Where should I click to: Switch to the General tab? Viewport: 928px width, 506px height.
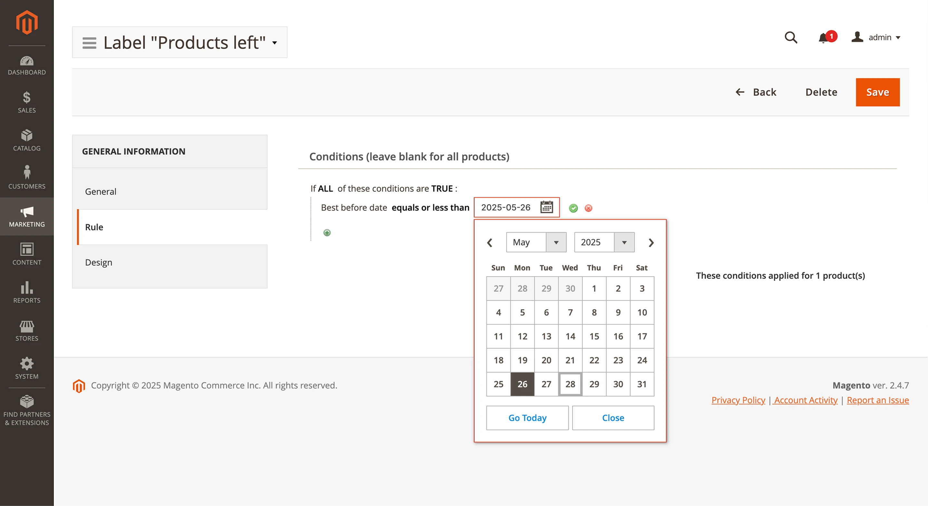pos(101,191)
